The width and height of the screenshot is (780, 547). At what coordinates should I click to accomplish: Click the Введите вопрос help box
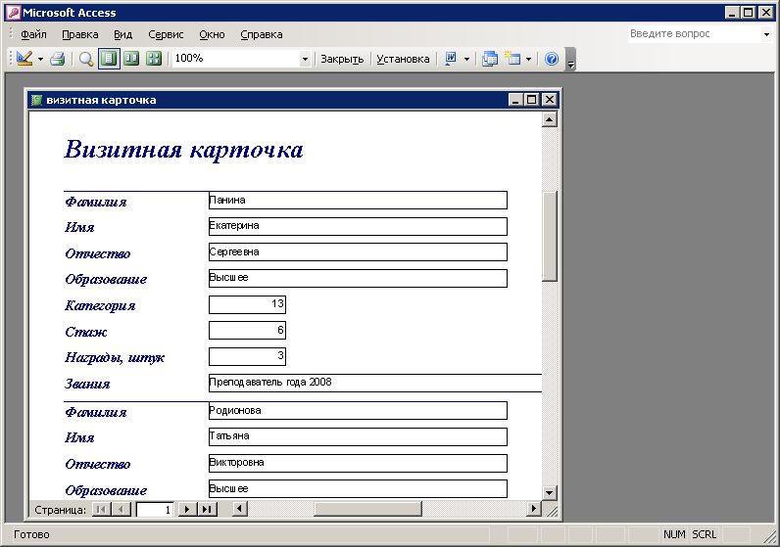(695, 34)
